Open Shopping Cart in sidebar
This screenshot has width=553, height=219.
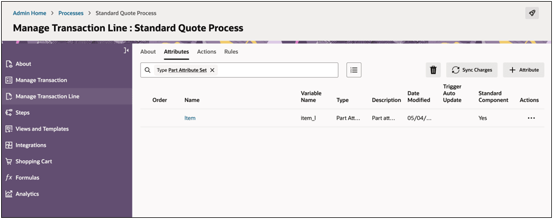pos(33,161)
